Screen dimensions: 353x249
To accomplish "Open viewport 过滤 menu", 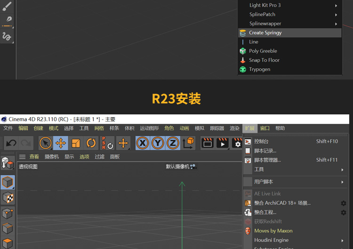I will pyautogui.click(x=99, y=157).
